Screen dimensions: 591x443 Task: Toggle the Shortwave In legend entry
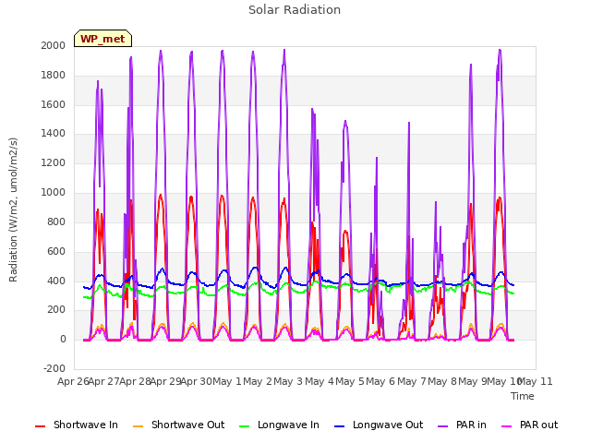click(77, 425)
